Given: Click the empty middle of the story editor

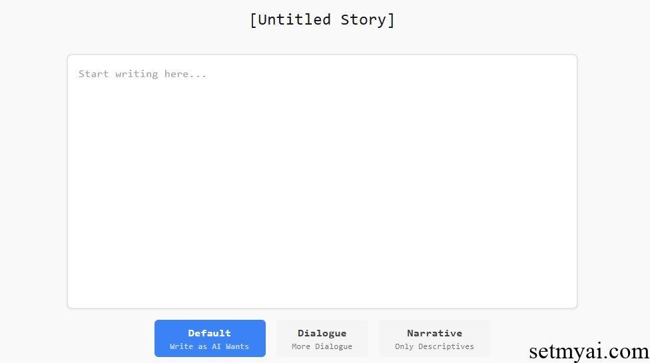Looking at the screenshot, I should pyautogui.click(x=322, y=182).
